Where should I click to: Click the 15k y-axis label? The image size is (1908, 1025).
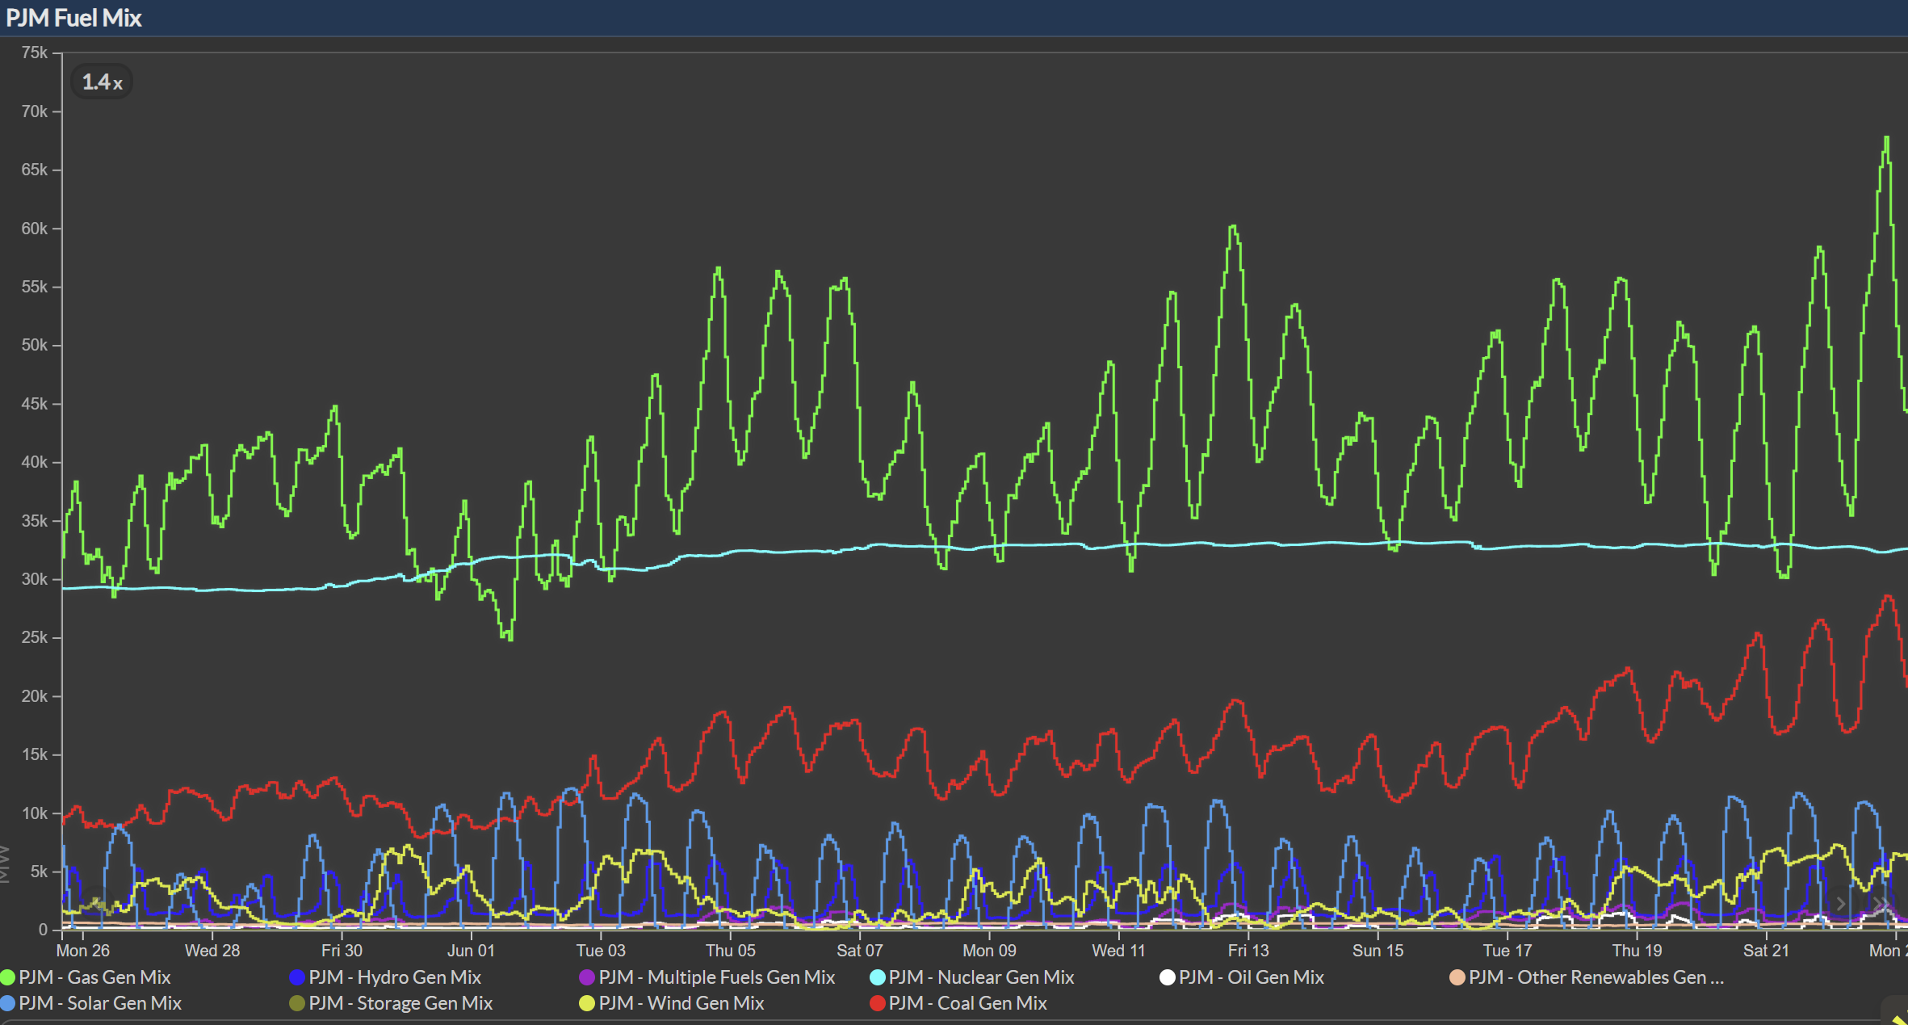point(35,754)
